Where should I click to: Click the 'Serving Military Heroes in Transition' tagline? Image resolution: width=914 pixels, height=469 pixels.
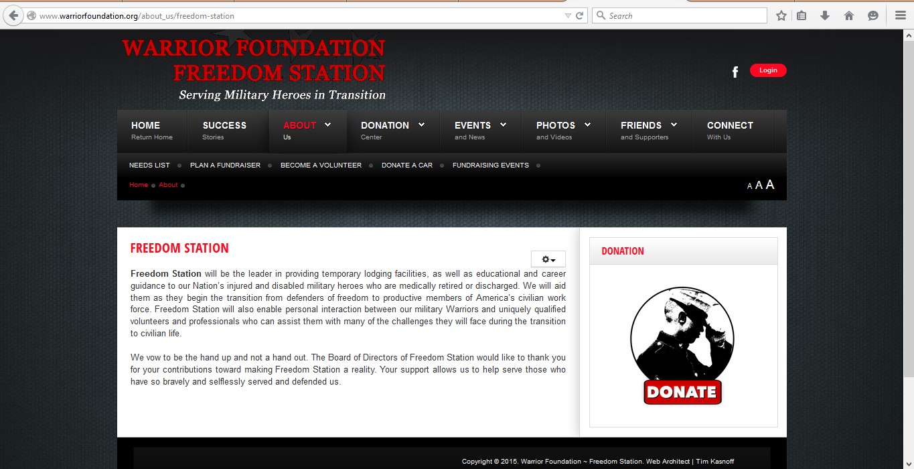(282, 95)
